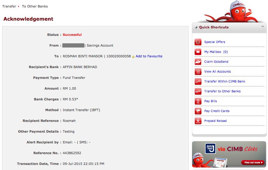Screen dimensions: 268x170
Task: Click the JomPAY logo in banner
Action: [x=210, y=148]
